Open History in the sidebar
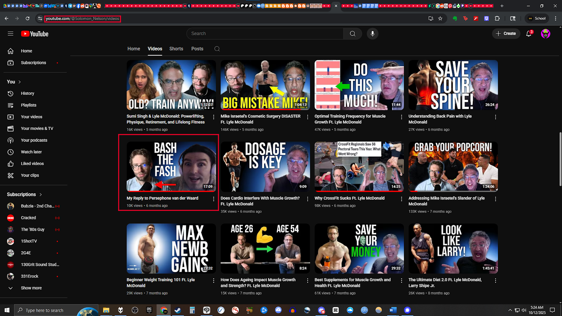This screenshot has width=562, height=316. [27, 93]
